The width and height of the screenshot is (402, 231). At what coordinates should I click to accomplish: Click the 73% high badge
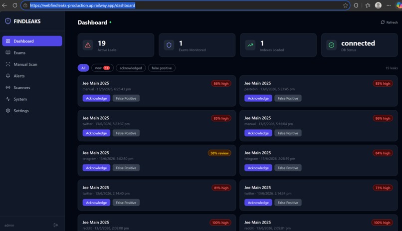(x=383, y=188)
